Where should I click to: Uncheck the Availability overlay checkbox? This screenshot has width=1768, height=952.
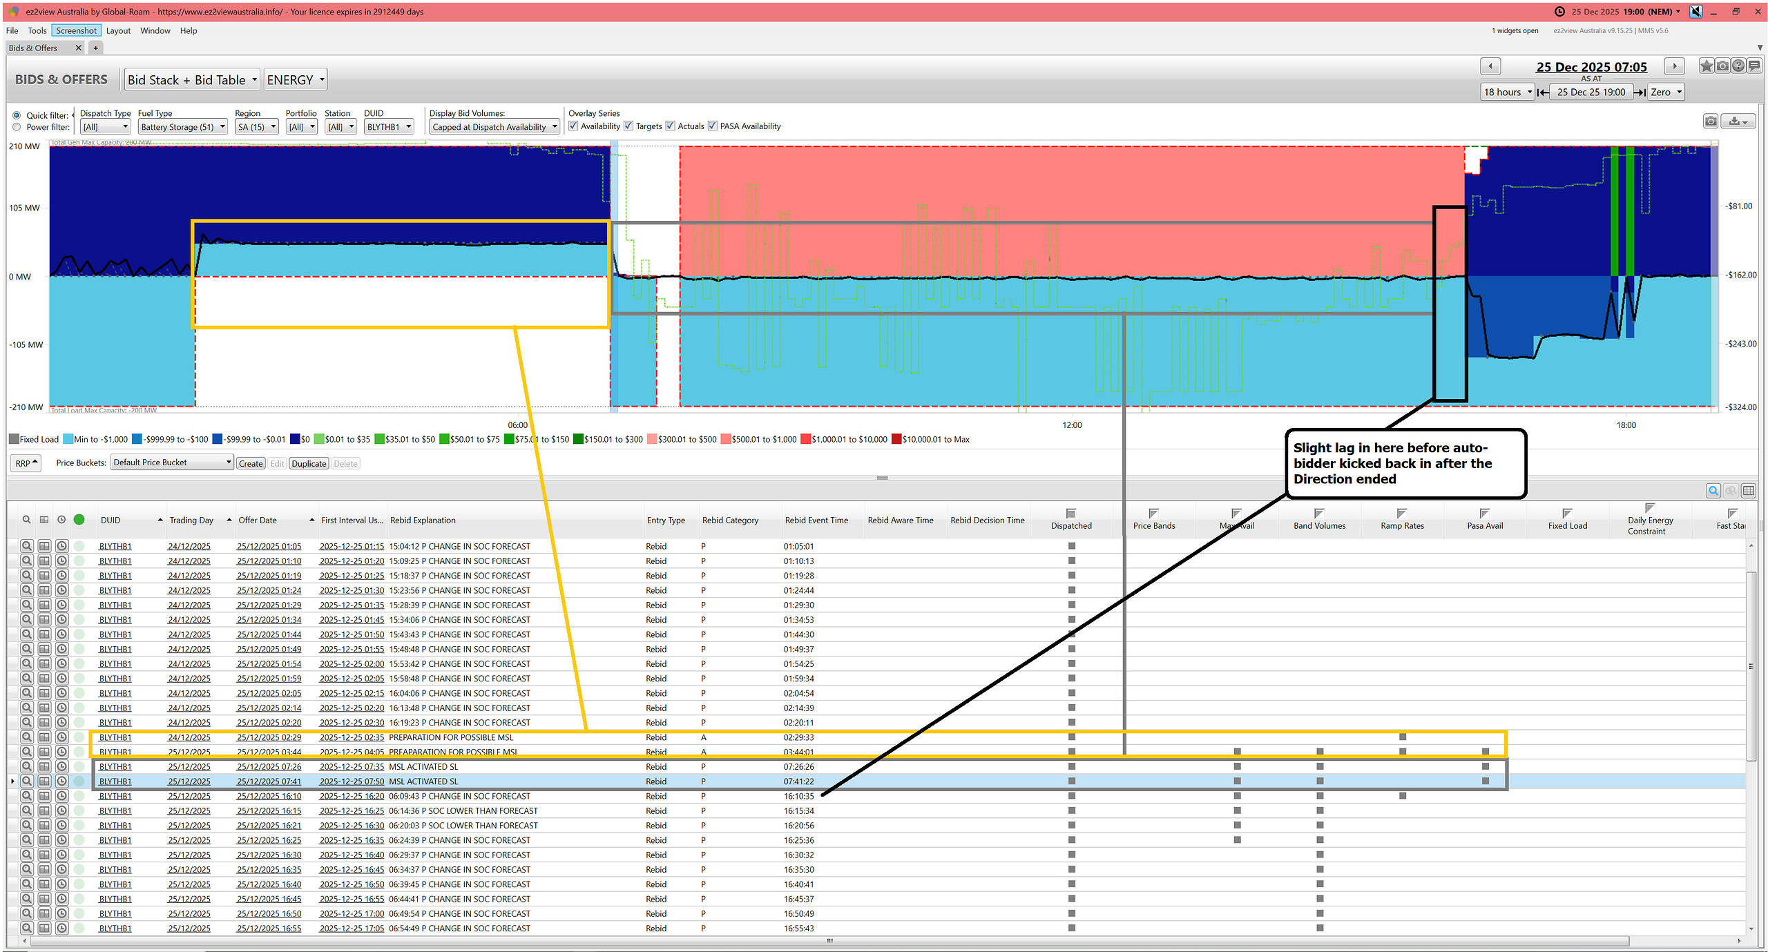point(573,126)
